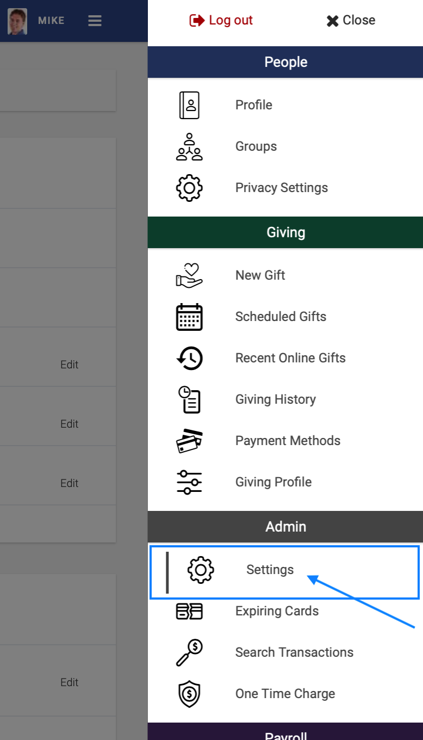Click the New Gift hand-heart icon
Screen dimensions: 423x740
pyautogui.click(x=189, y=275)
